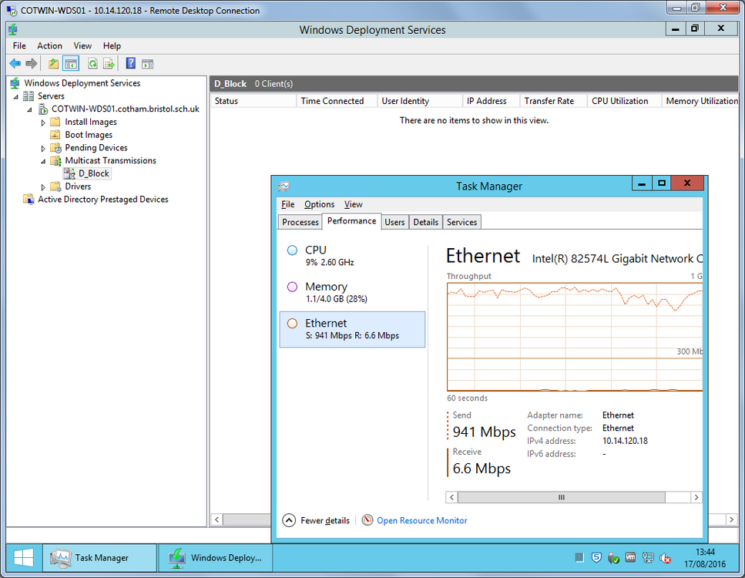Sort by the Status column header
The height and width of the screenshot is (578, 745).
click(x=253, y=101)
